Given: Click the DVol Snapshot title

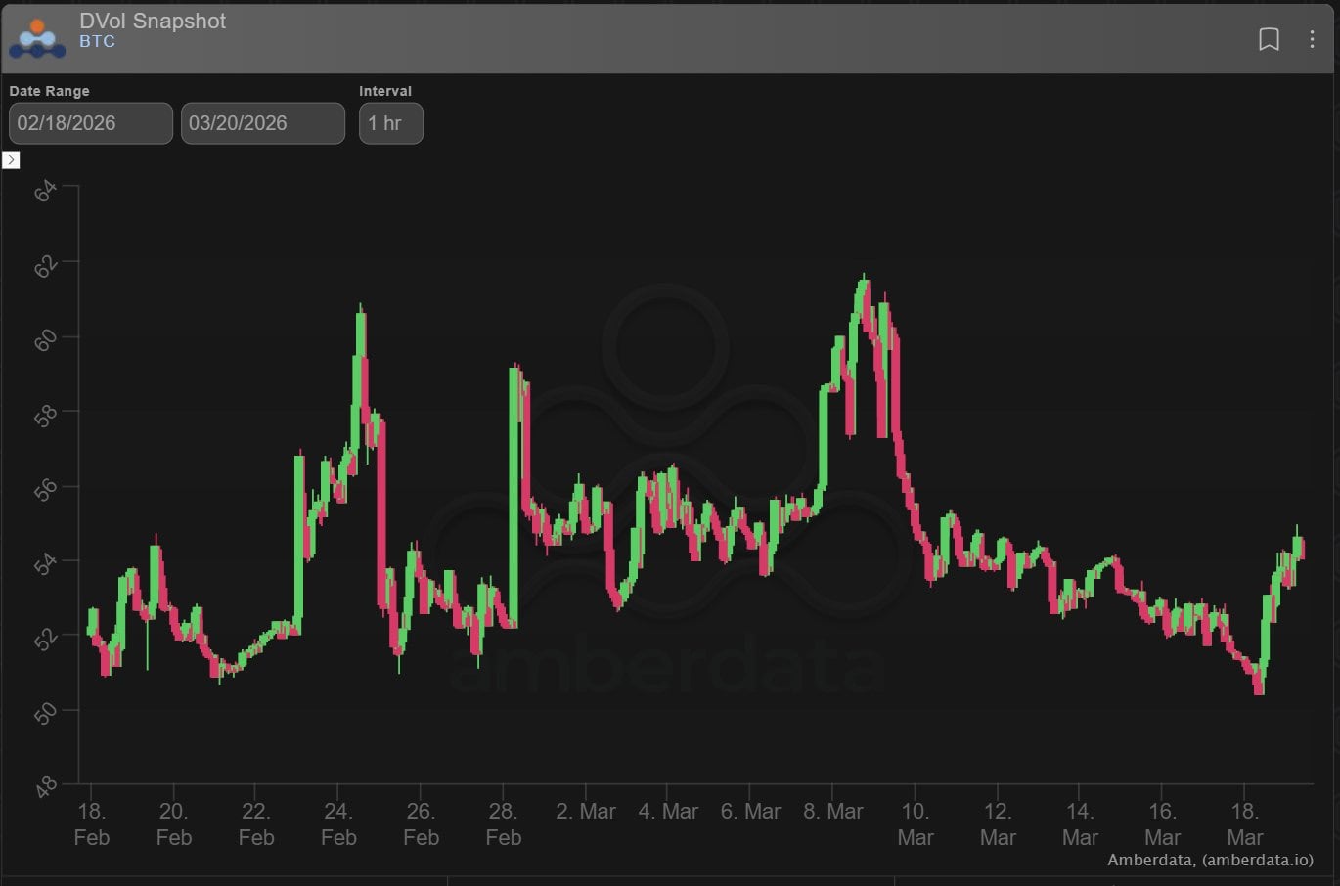Looking at the screenshot, I should [153, 21].
